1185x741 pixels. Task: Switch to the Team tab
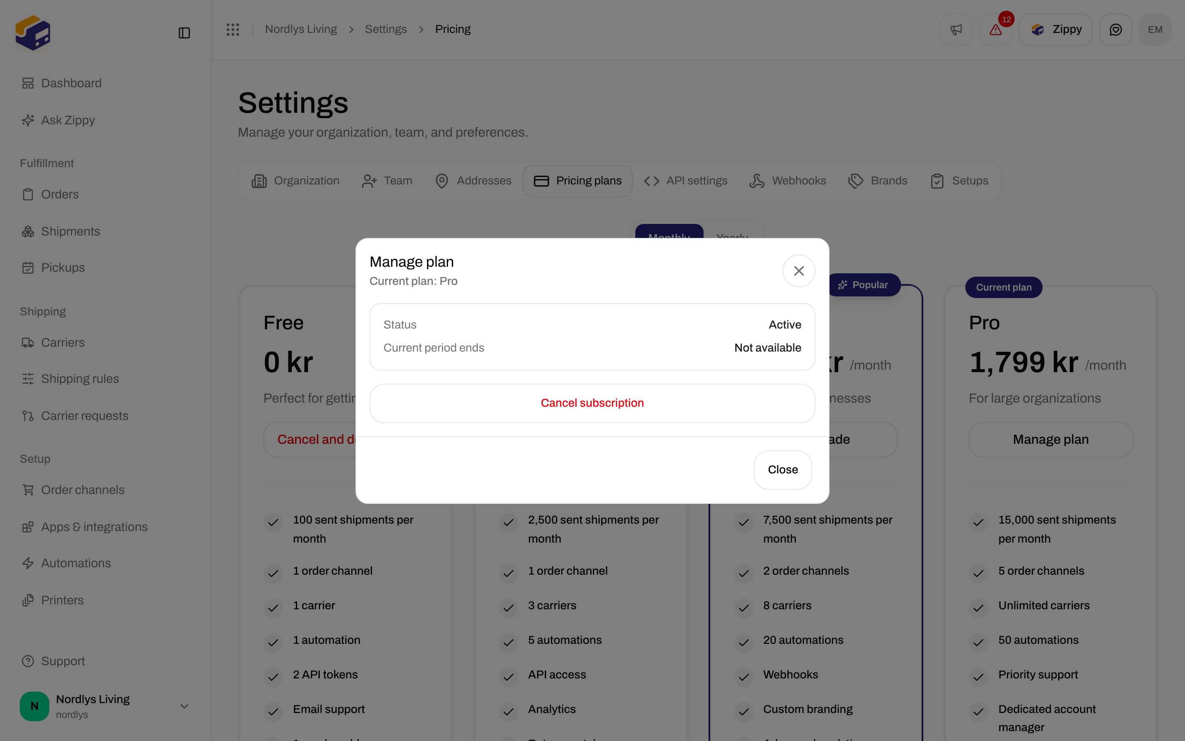(387, 181)
